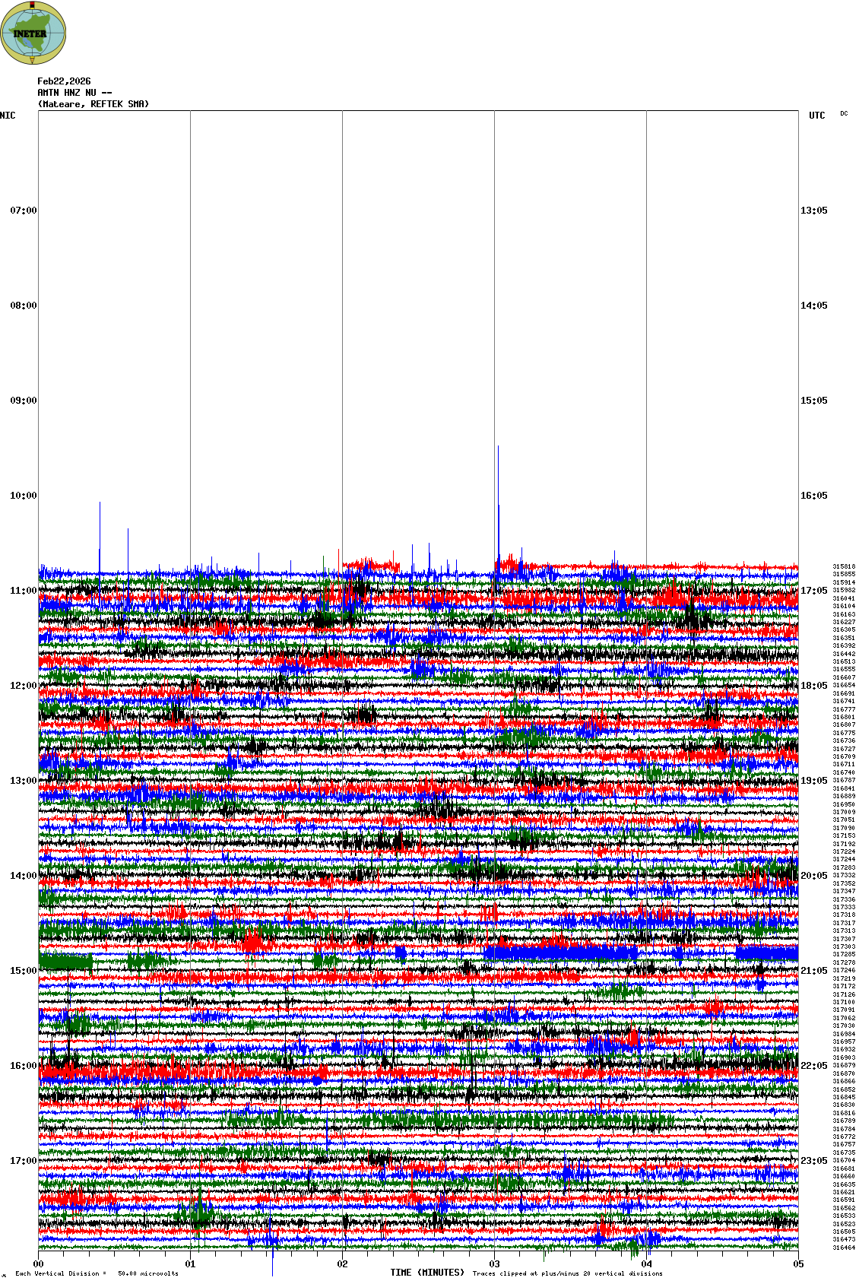Click the TIME (MINUTES) axis title

427,1273
